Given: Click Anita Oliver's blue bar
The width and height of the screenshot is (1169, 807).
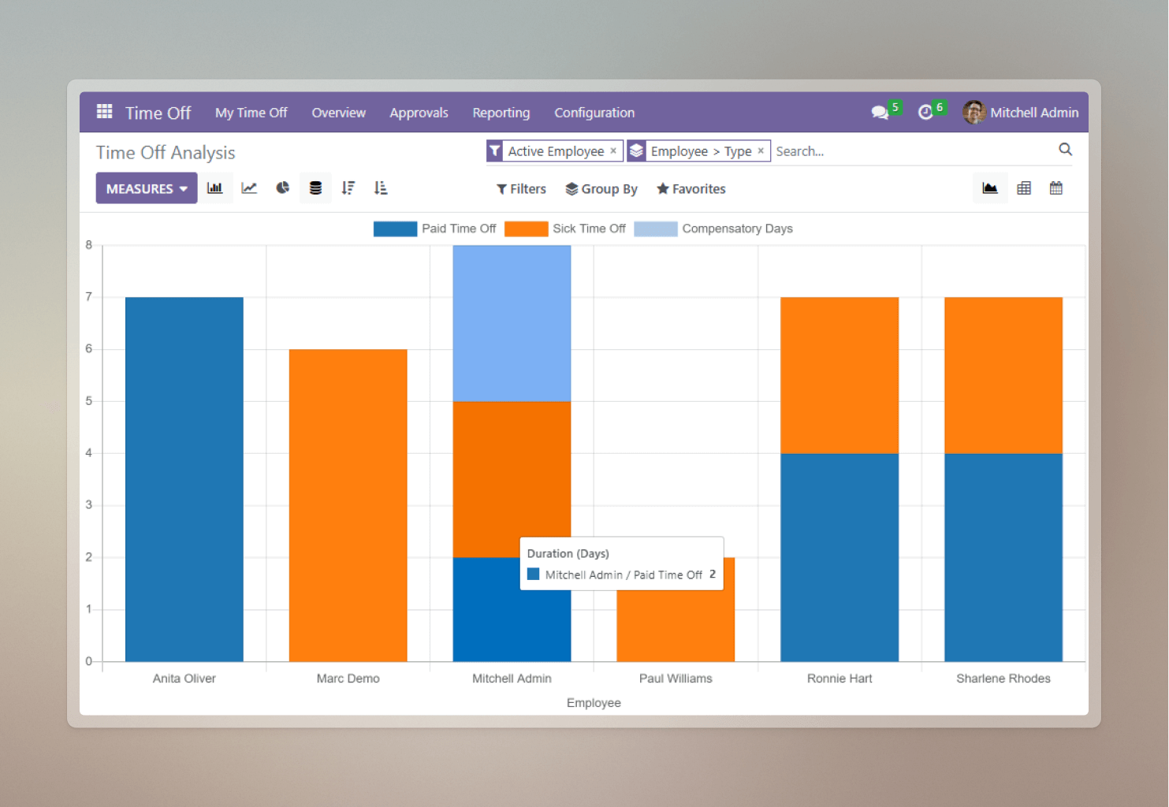Looking at the screenshot, I should [184, 479].
